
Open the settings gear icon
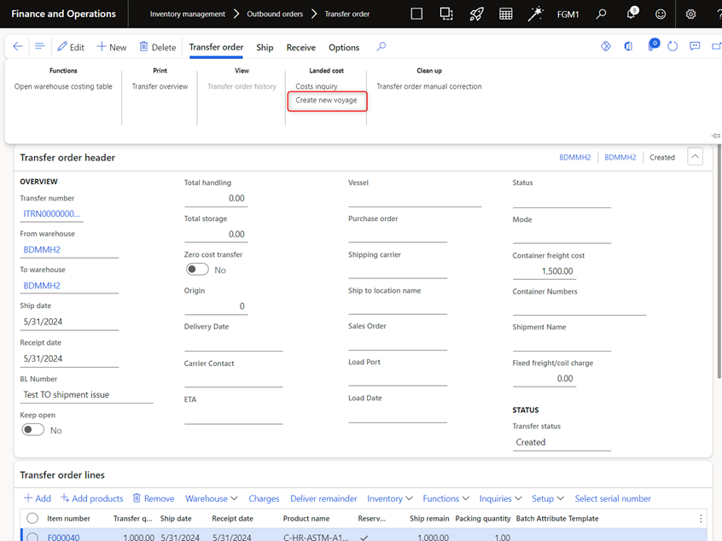pyautogui.click(x=690, y=15)
